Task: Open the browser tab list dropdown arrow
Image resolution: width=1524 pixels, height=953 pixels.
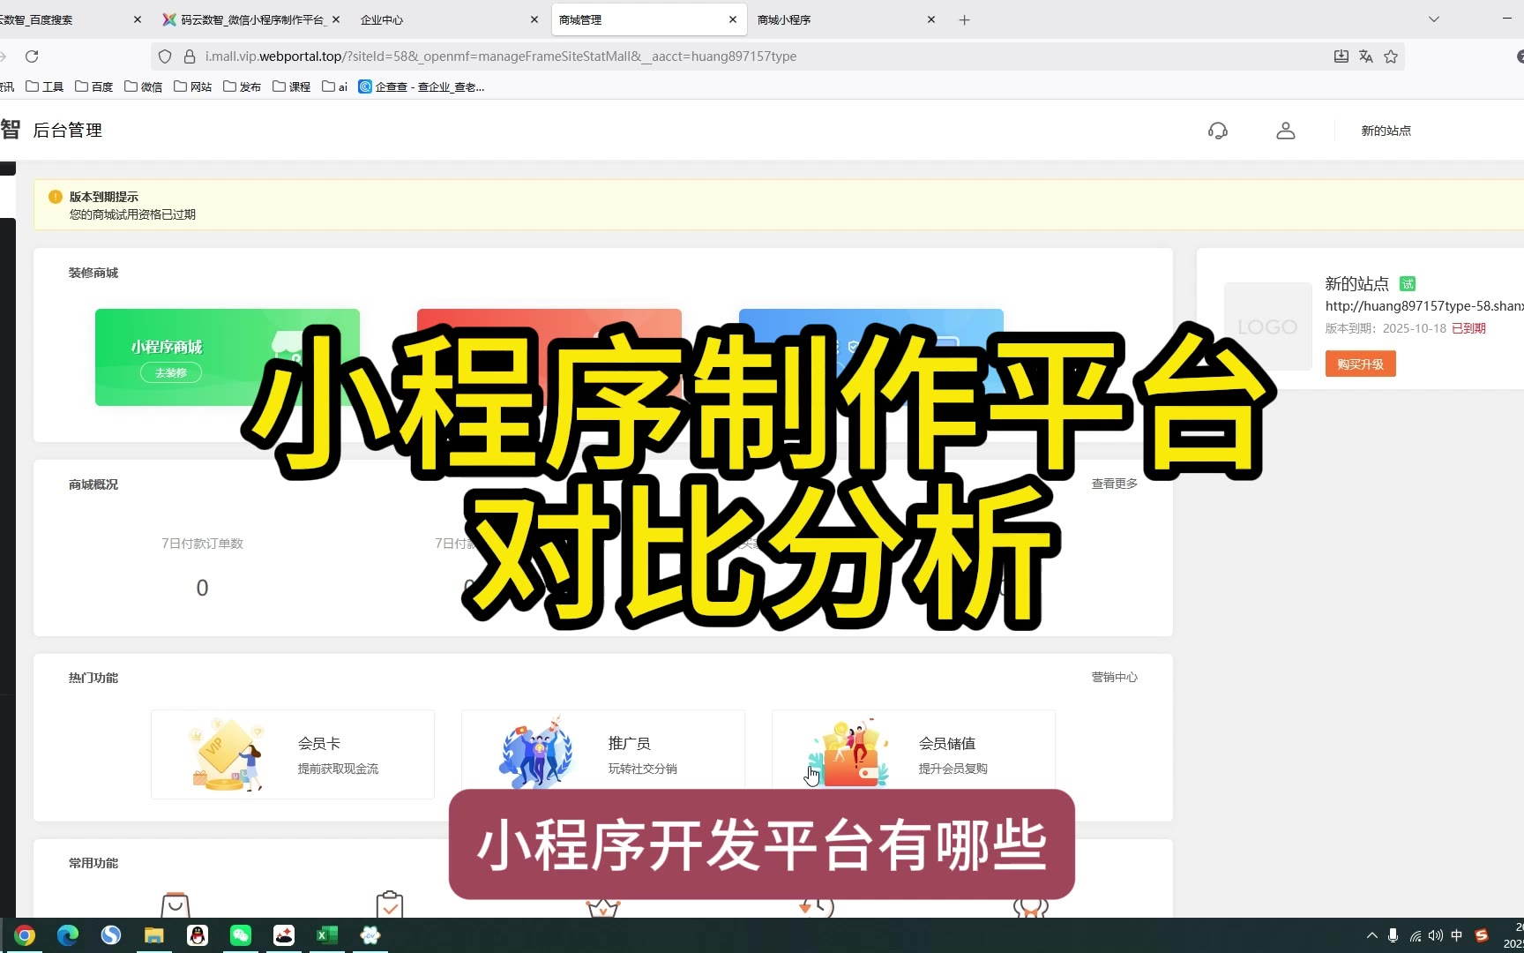Action: click(x=1434, y=19)
